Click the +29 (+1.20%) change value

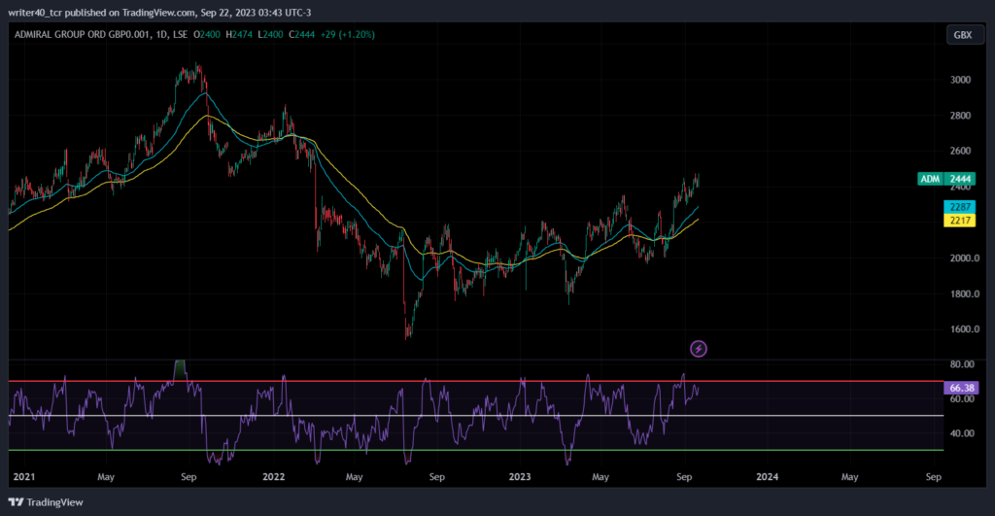pos(347,34)
